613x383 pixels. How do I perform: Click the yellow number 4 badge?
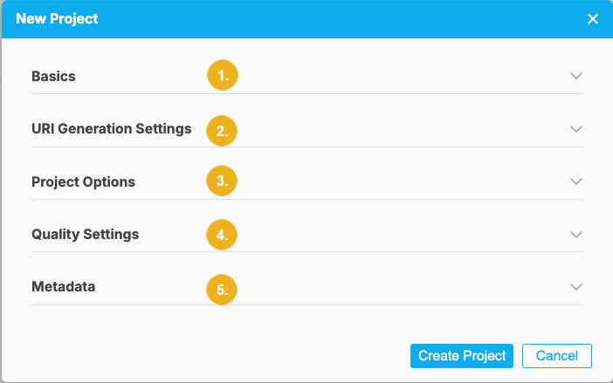click(x=223, y=235)
